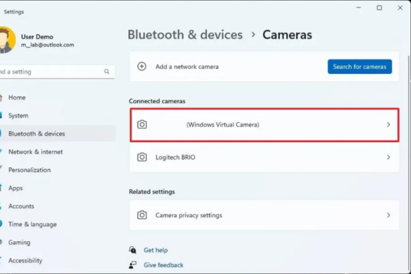The height and width of the screenshot is (274, 411).
Task: Open the Accounts settings page
Action: tap(21, 206)
